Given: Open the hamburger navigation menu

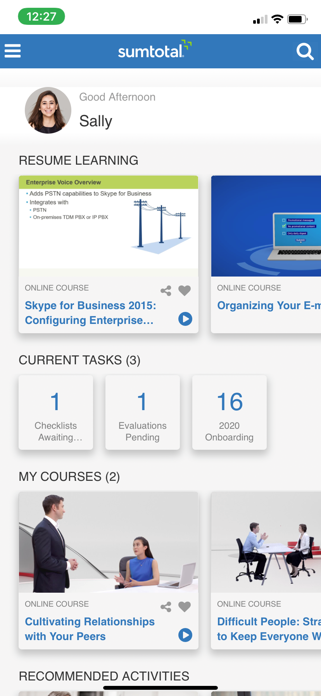Looking at the screenshot, I should [12, 51].
